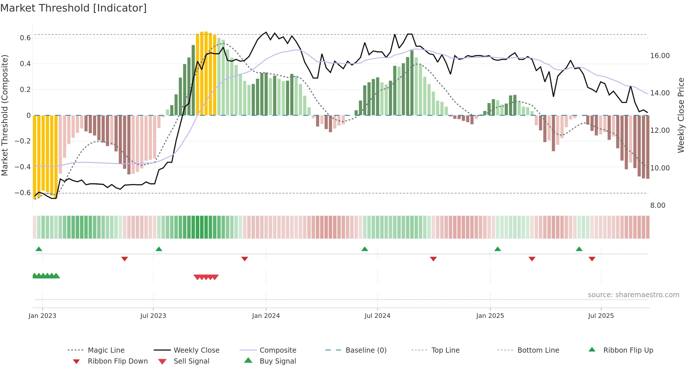Click the −0.2 left axis tick label

(23, 141)
